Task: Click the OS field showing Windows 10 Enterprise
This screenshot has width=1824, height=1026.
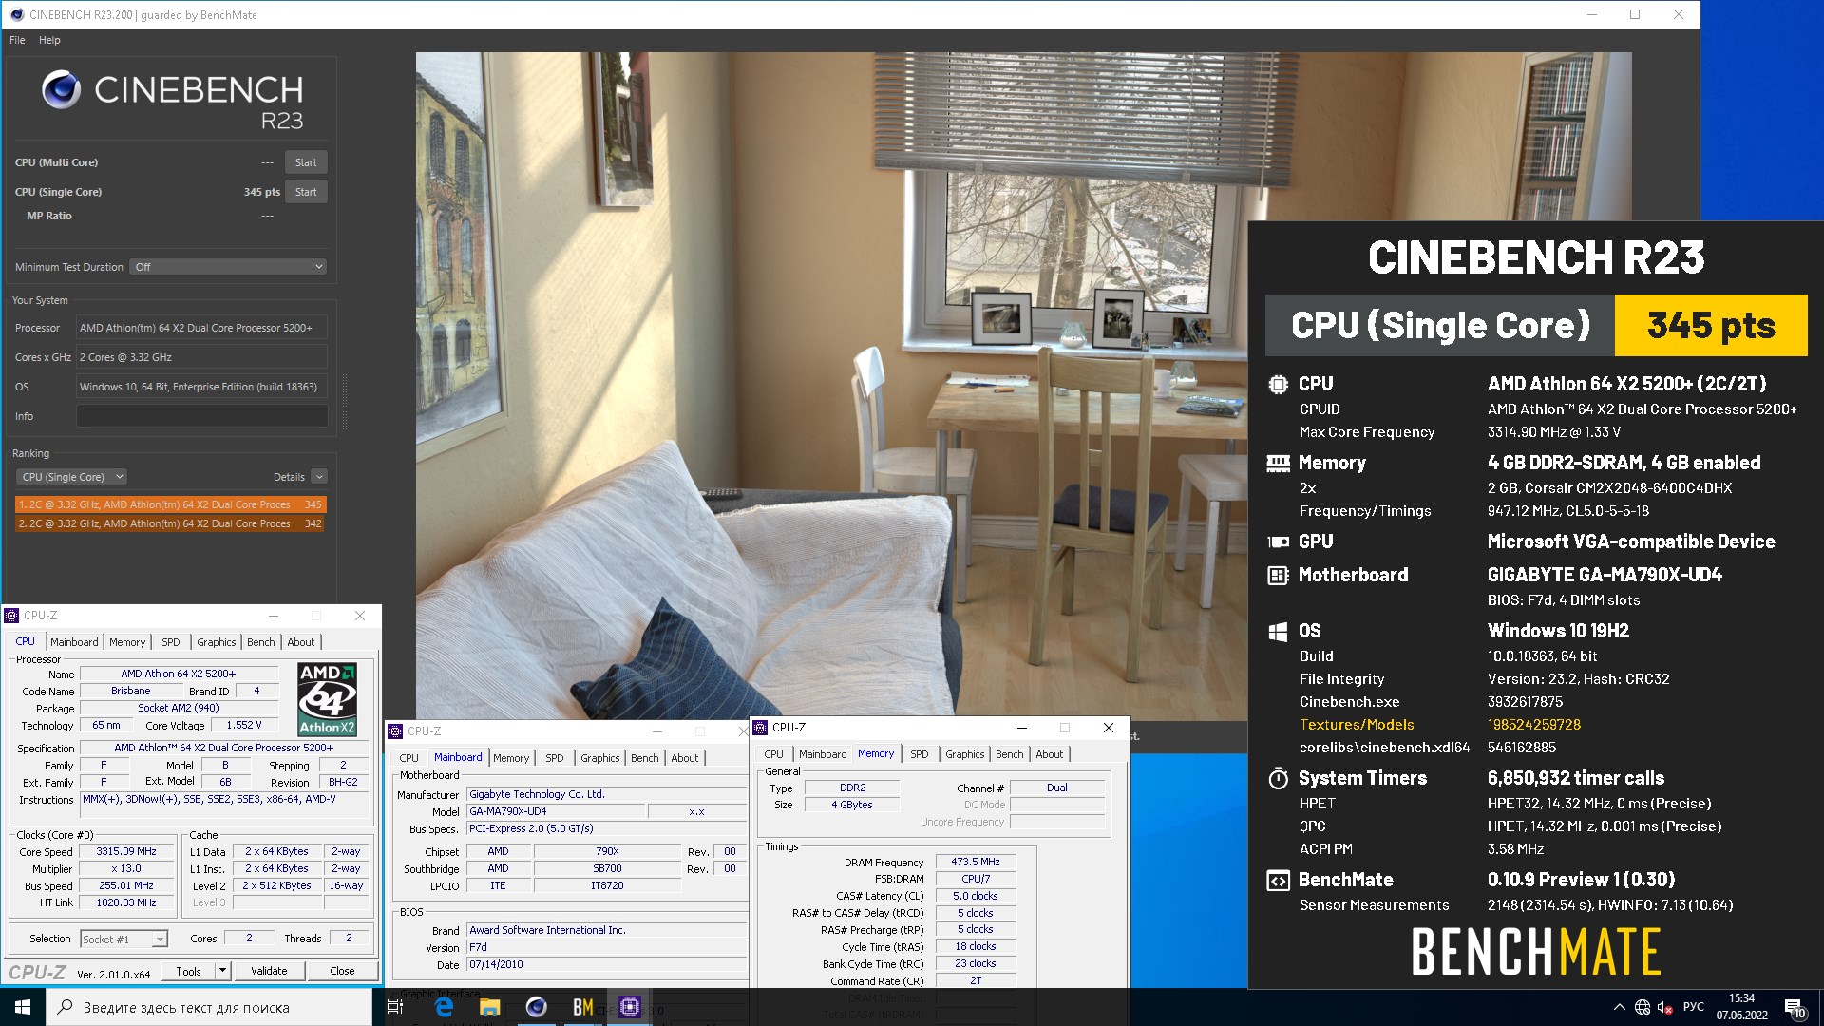Action: coord(201,387)
